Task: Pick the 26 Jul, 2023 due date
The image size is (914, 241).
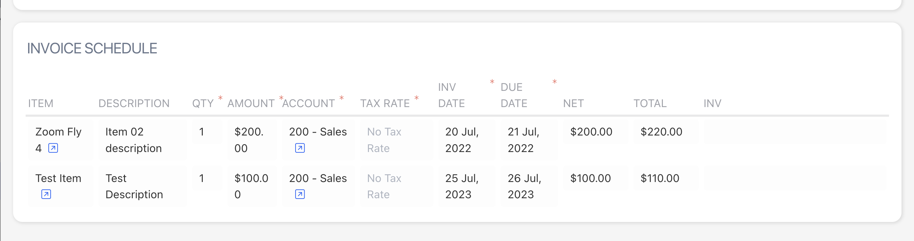Action: pyautogui.click(x=528, y=186)
